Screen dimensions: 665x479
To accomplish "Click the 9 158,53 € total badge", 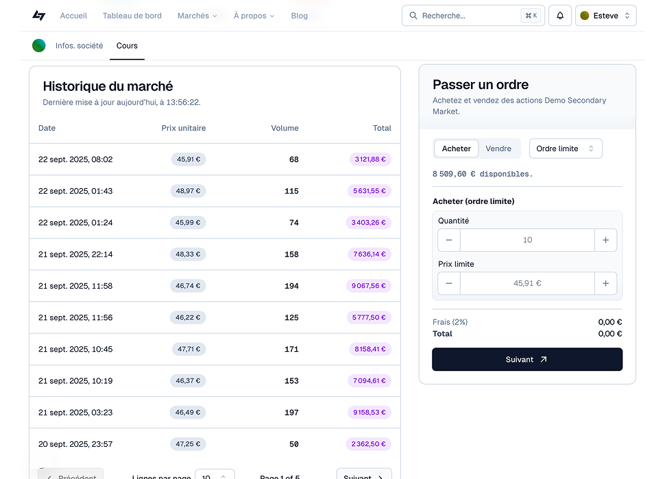I will point(369,413).
